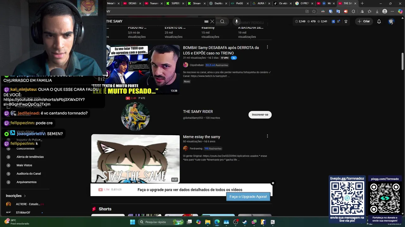Open Ferdrawing channel avatar
Screen dimensions: 405x227
(x=186, y=148)
